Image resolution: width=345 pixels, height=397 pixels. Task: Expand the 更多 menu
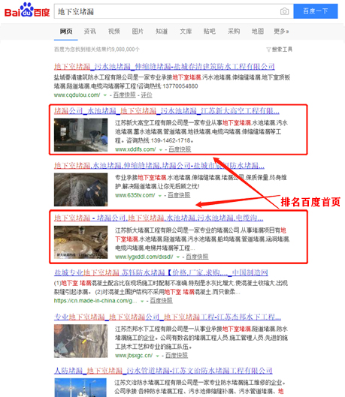[281, 32]
